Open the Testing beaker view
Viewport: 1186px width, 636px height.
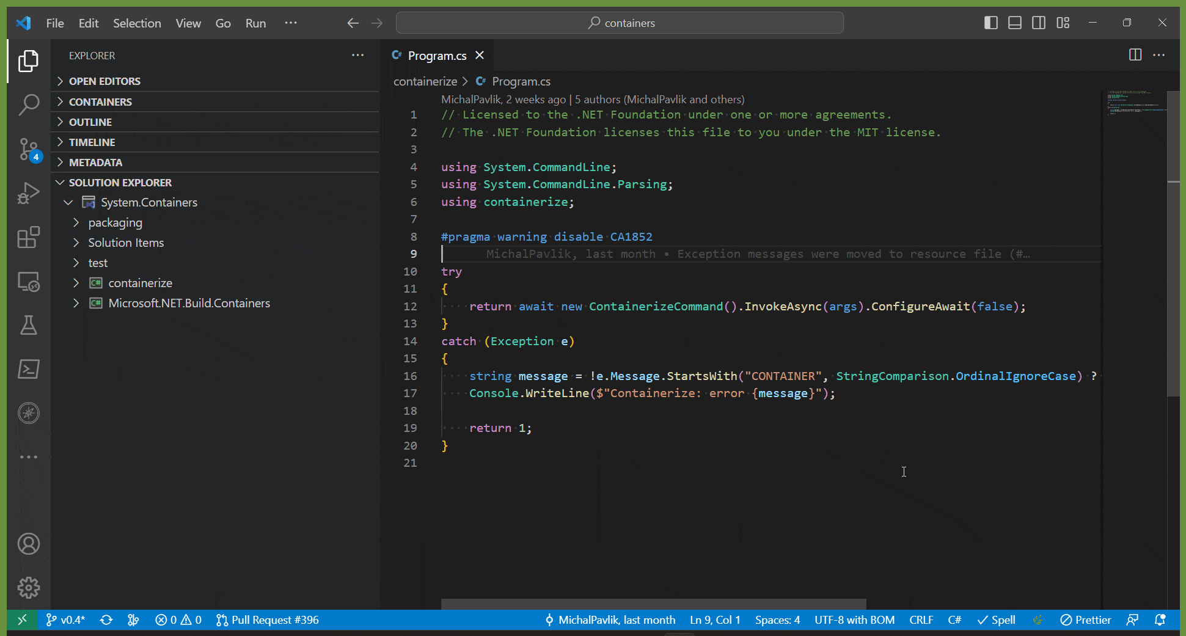[x=28, y=326]
